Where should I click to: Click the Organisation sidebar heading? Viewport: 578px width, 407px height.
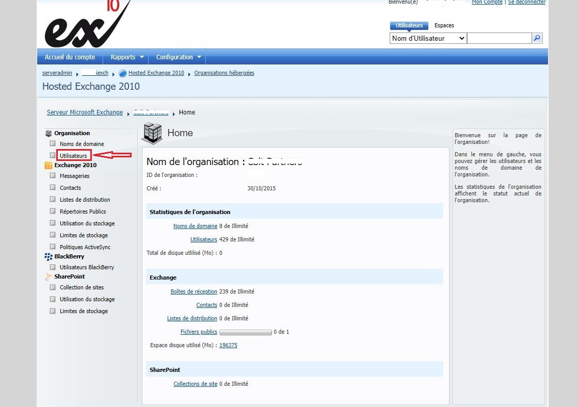tap(72, 133)
